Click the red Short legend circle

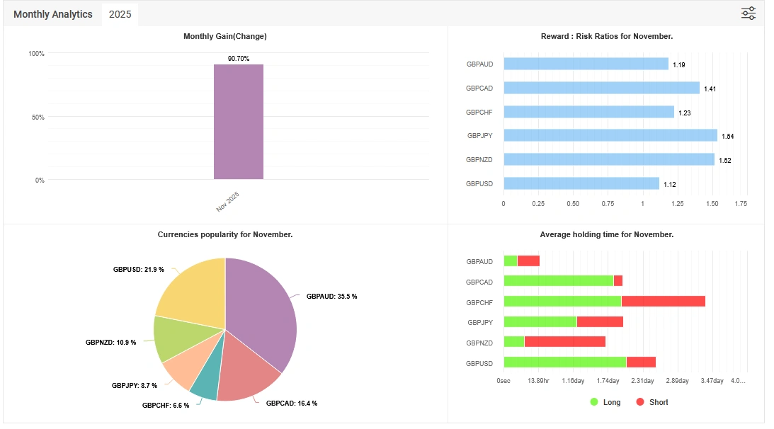pos(640,402)
